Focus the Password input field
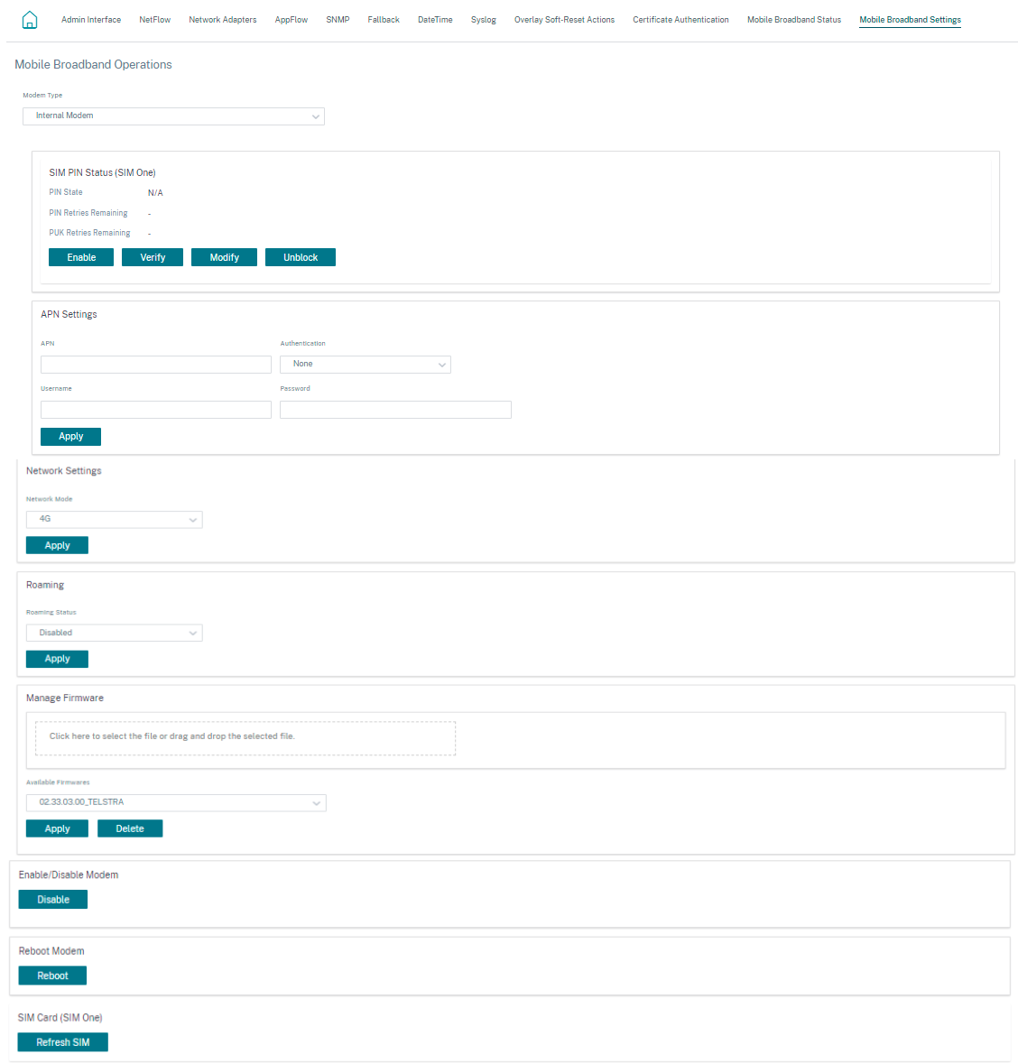 (x=395, y=409)
